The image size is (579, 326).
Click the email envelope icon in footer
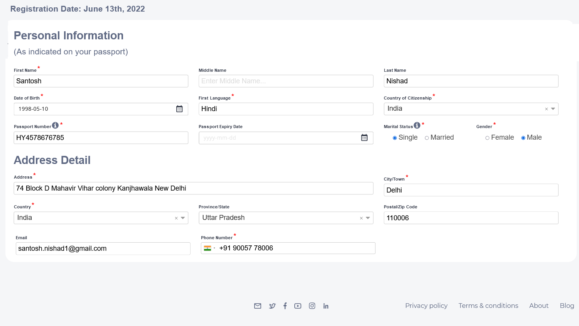point(258,306)
